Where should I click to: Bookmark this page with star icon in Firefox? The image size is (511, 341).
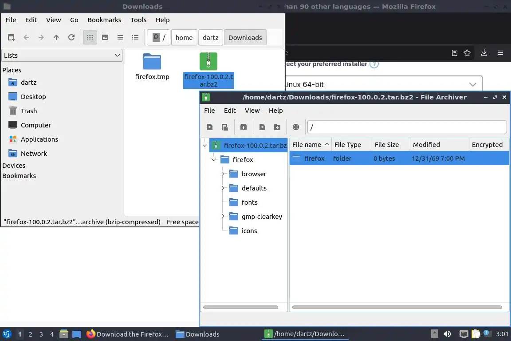467,53
